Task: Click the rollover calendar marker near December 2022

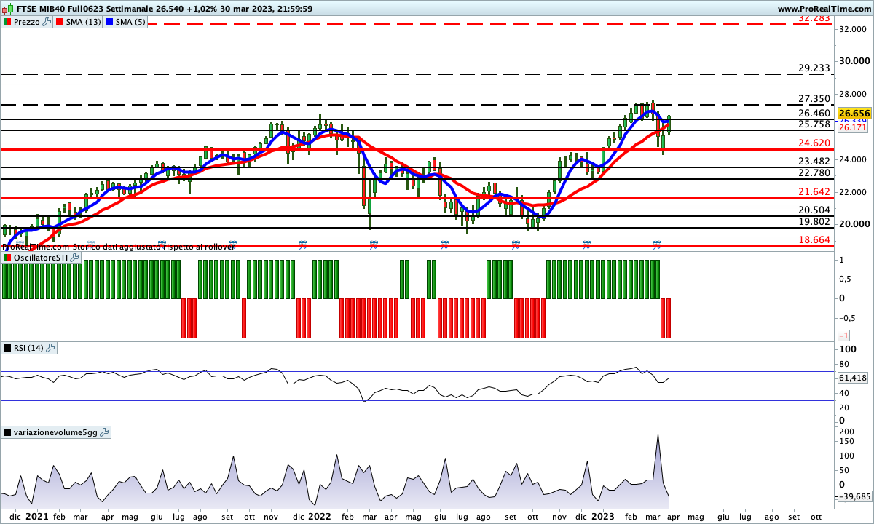Action: [x=586, y=244]
